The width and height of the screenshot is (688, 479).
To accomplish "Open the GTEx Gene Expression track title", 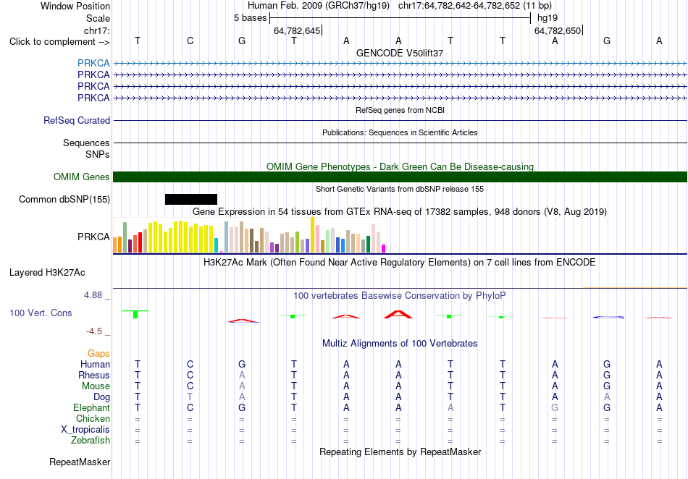I will (x=400, y=212).
